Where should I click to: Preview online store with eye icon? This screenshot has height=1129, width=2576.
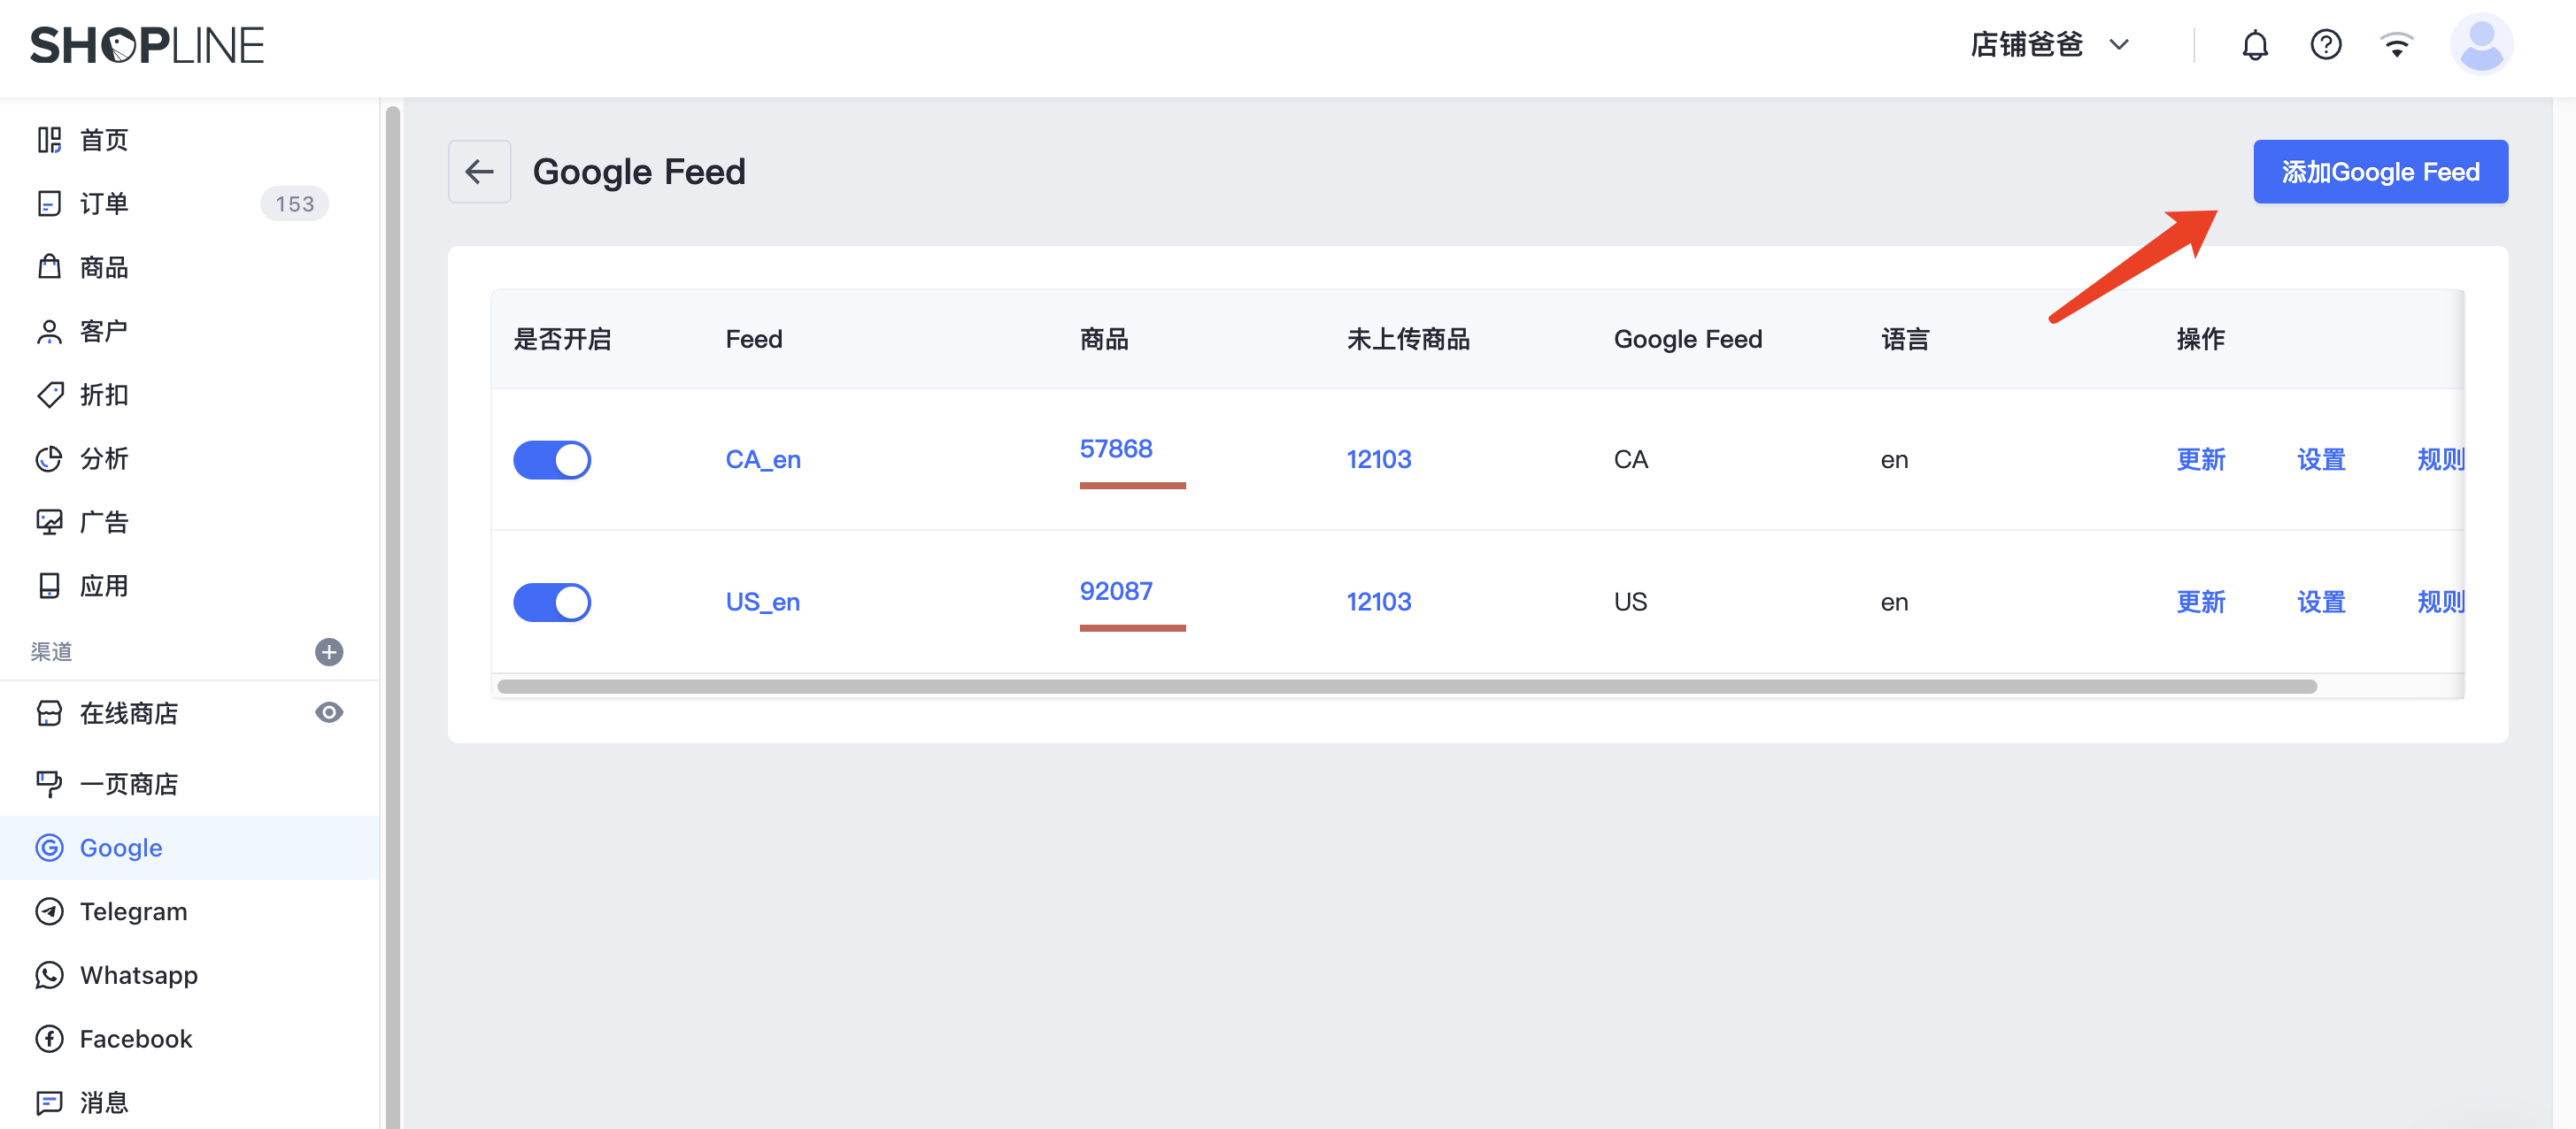point(329,712)
